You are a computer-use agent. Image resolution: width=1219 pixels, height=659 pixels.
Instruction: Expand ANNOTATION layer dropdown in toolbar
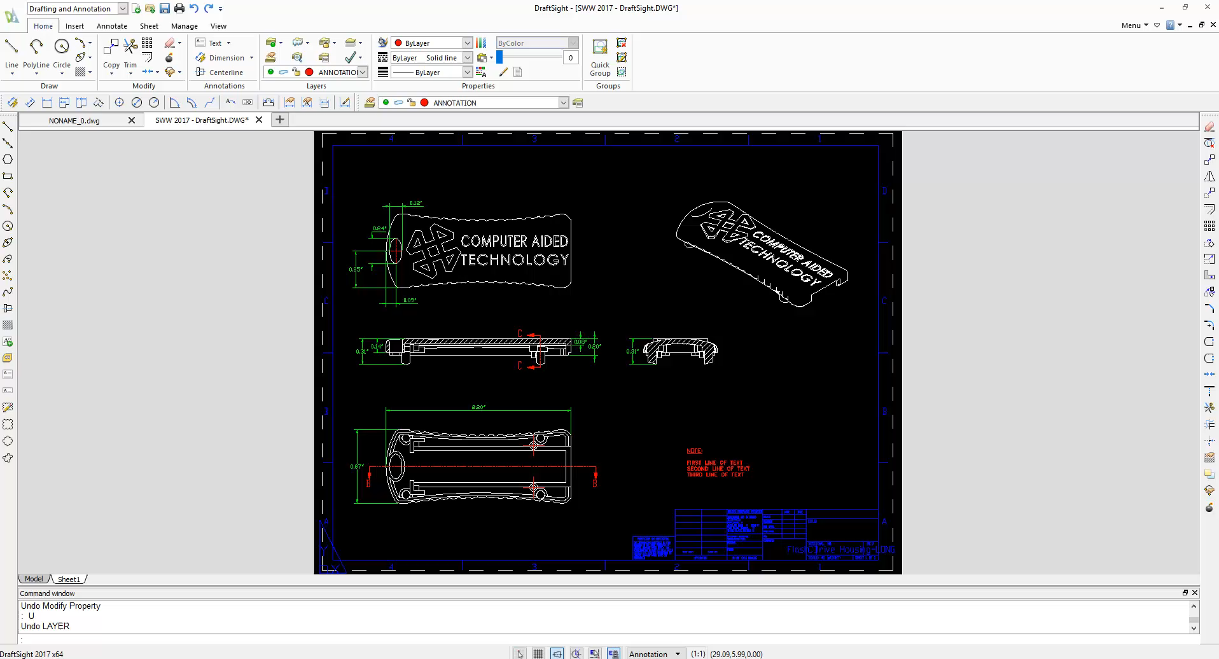click(563, 102)
